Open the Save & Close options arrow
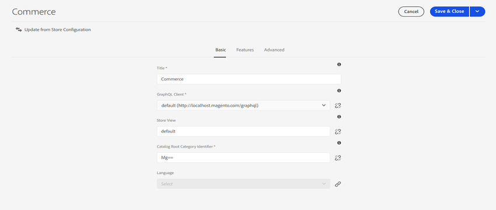 [x=477, y=12]
